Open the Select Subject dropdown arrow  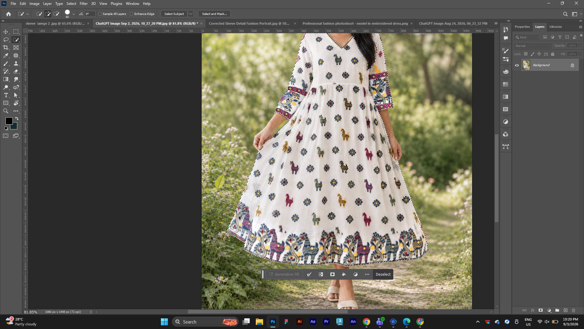pos(191,14)
